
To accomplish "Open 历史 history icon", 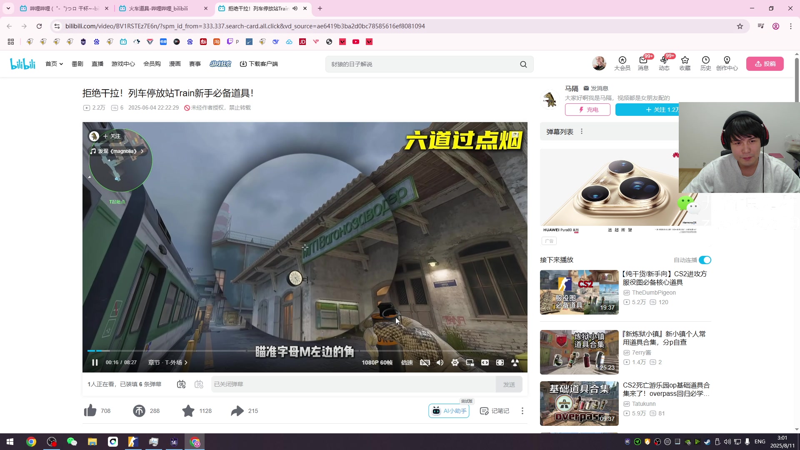I will pos(706,63).
